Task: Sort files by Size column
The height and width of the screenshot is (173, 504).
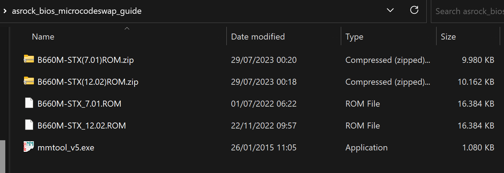Action: [448, 37]
